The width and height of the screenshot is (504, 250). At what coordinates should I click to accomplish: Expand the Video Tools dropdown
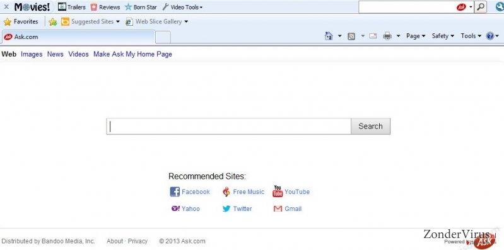(182, 7)
